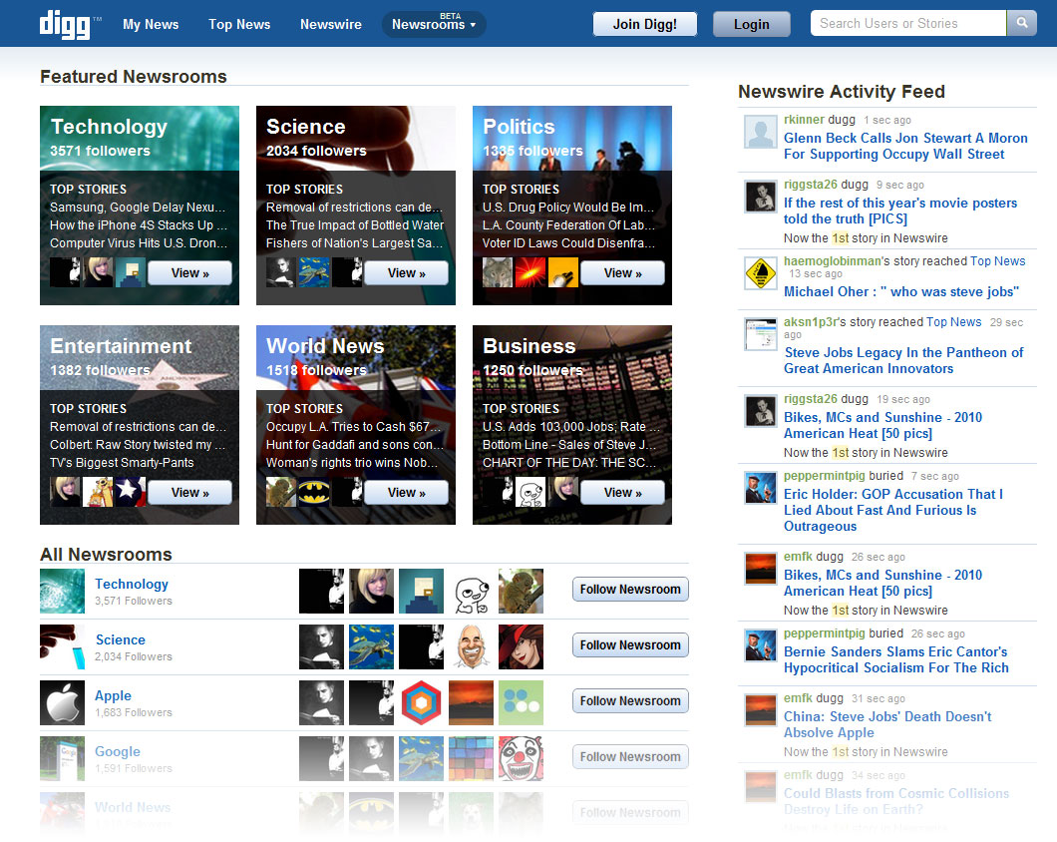Click the Join Digg! button

644,23
